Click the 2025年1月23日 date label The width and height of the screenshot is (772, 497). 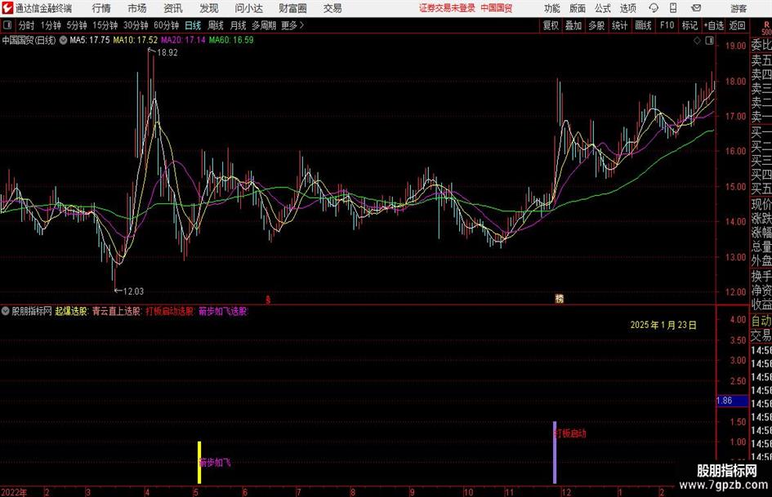pyautogui.click(x=663, y=325)
